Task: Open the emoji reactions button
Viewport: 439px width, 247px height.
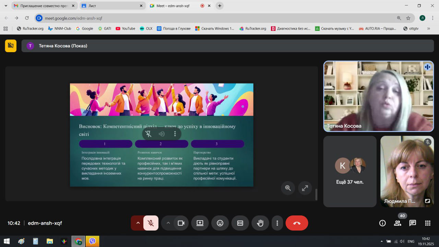Action: [220, 223]
